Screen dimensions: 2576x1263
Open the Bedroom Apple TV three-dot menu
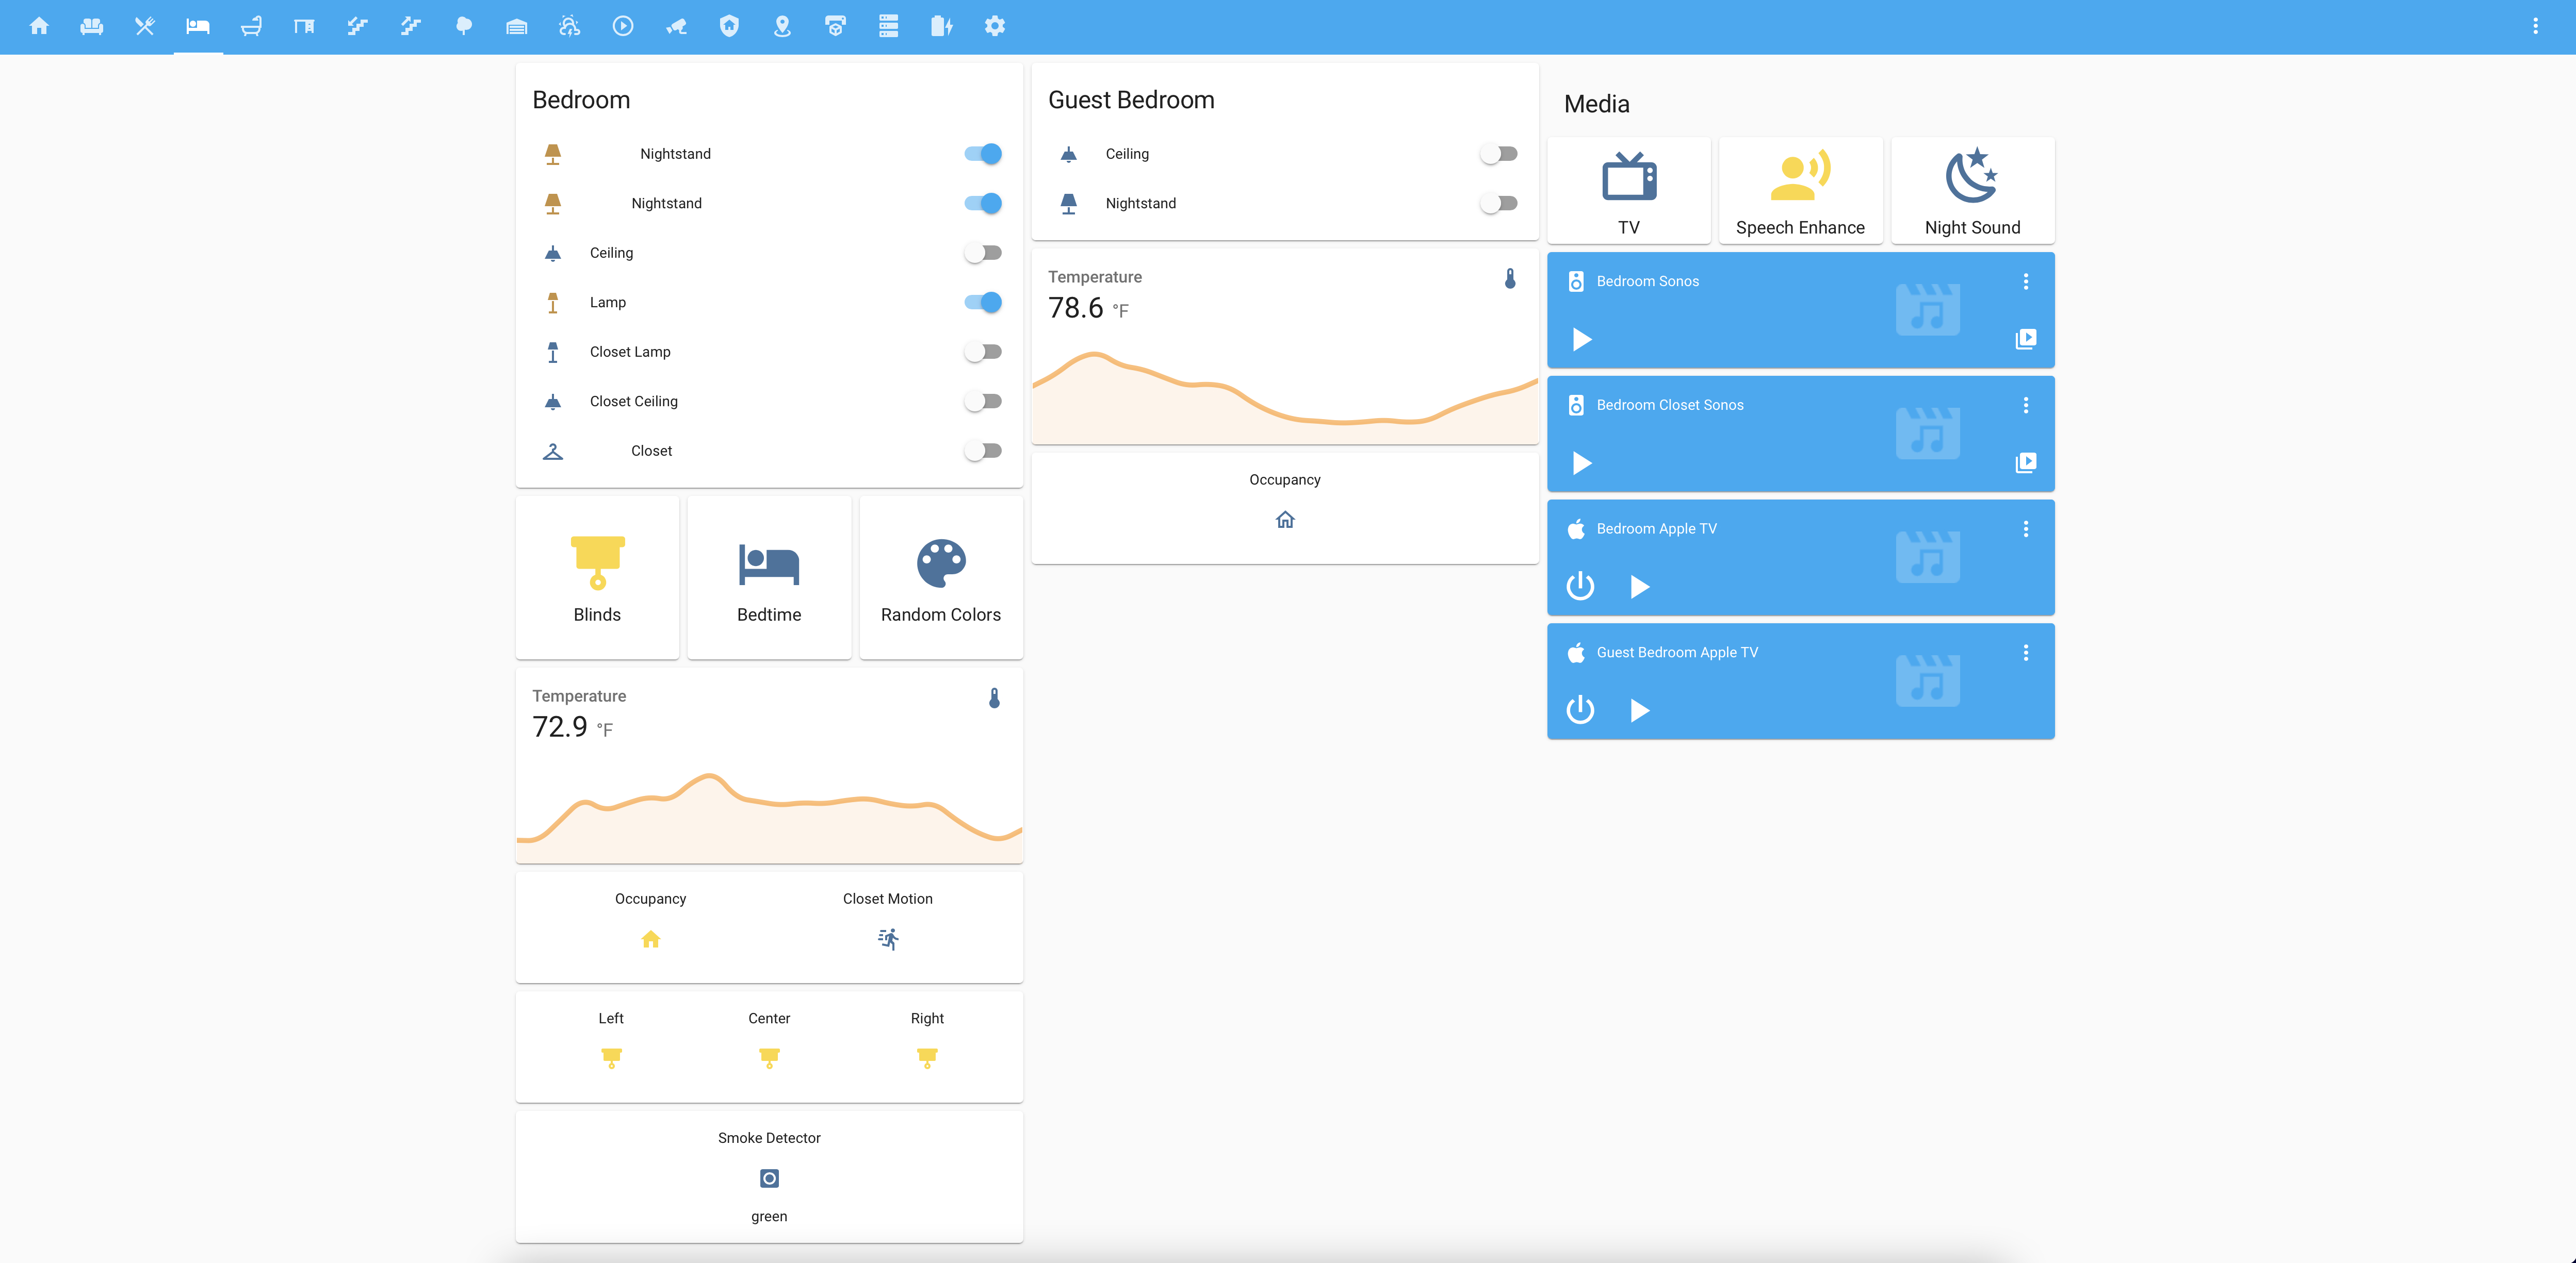[2025, 528]
